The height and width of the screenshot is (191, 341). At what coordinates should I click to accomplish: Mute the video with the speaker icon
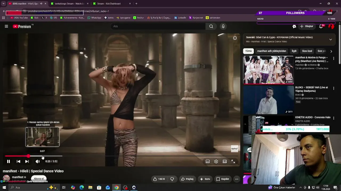coord(38,161)
